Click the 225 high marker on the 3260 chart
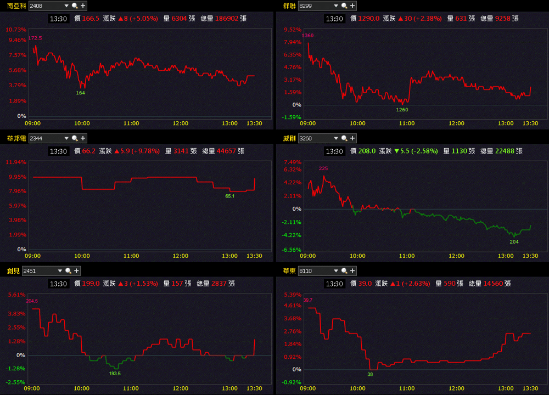The height and width of the screenshot is (395, 549). coord(323,168)
